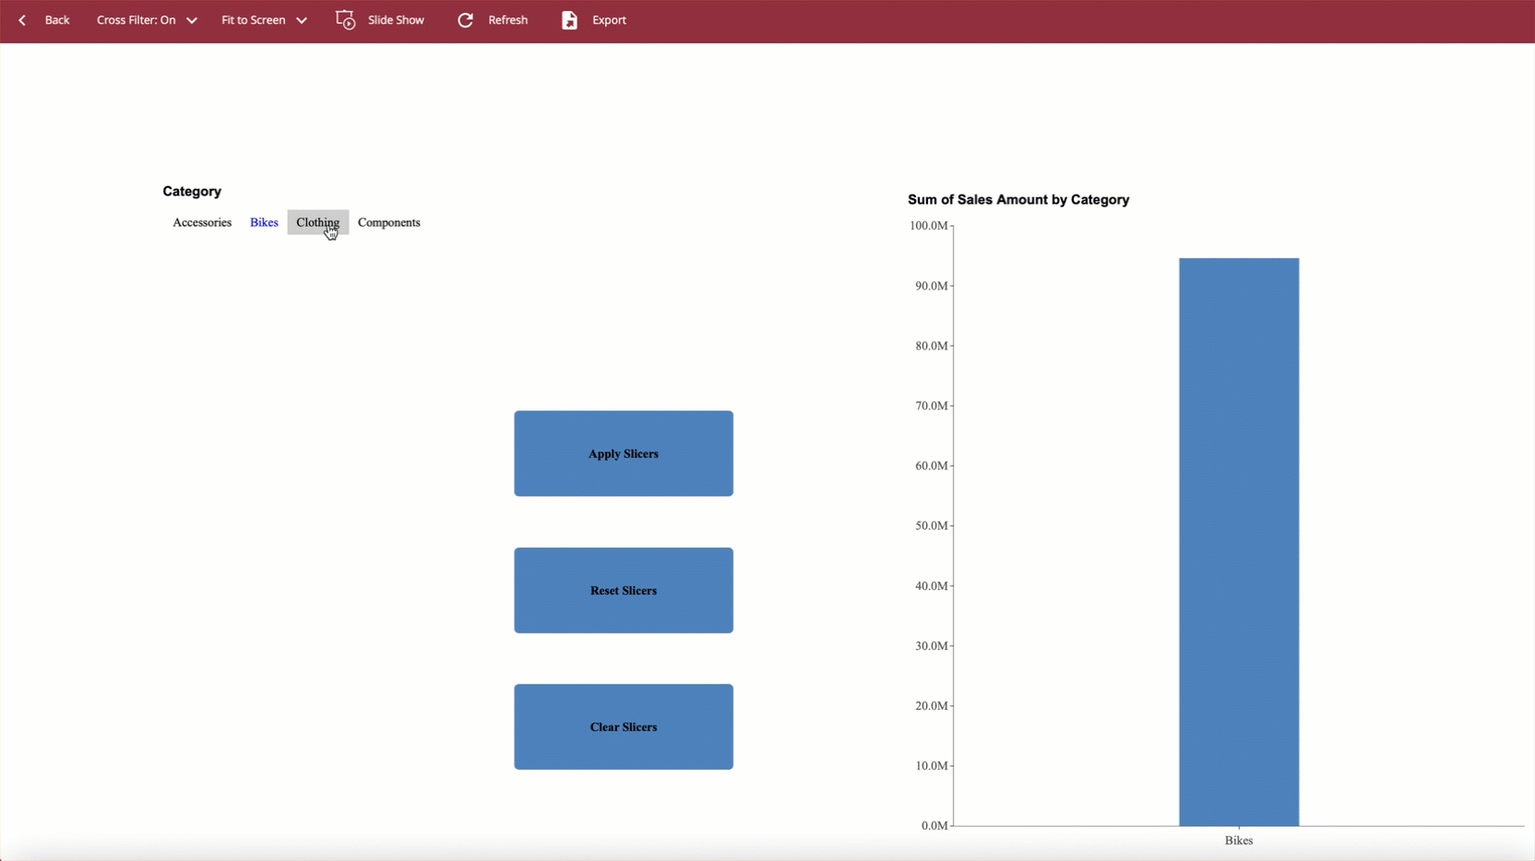1535x861 pixels.
Task: Click the Back arrow icon
Action: tap(22, 20)
